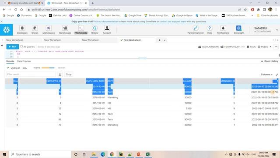Change the RAMU database context

pyautogui.click(x=251, y=47)
